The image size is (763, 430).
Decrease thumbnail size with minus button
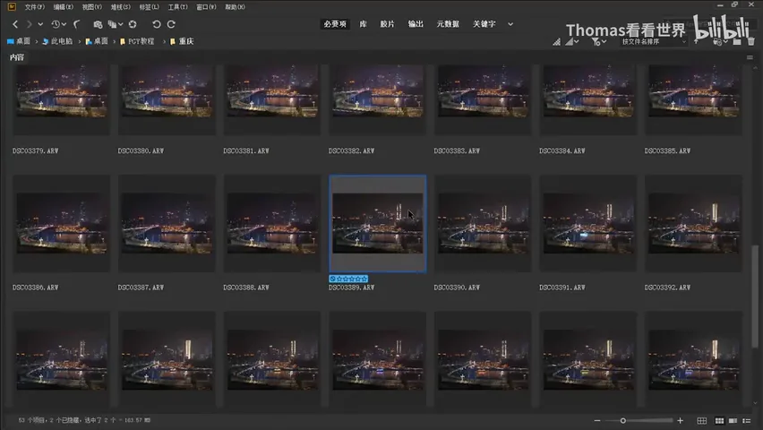click(597, 421)
